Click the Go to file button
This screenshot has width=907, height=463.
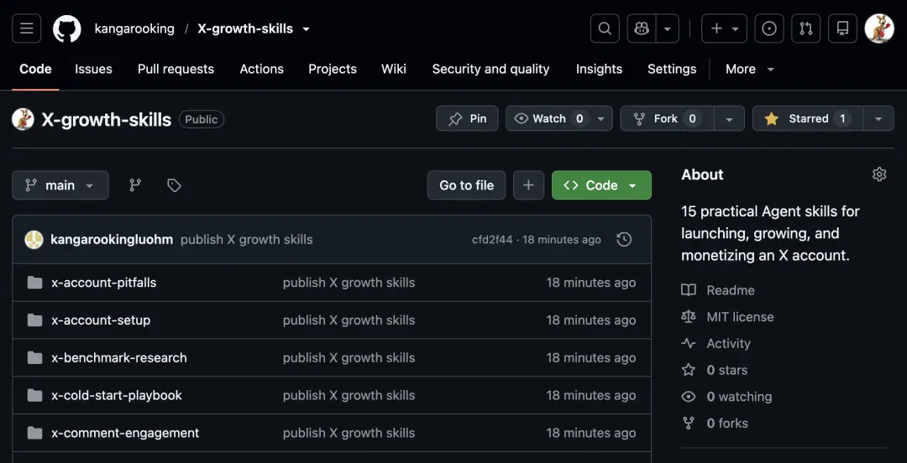[x=466, y=185]
